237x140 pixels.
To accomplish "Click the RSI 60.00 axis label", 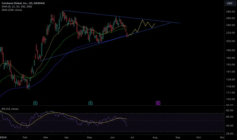I will (230, 117).
